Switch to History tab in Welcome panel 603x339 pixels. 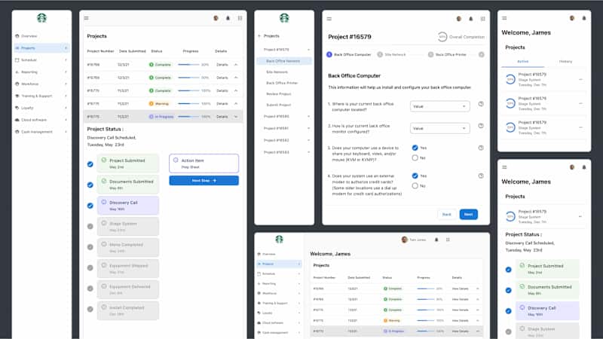click(565, 62)
